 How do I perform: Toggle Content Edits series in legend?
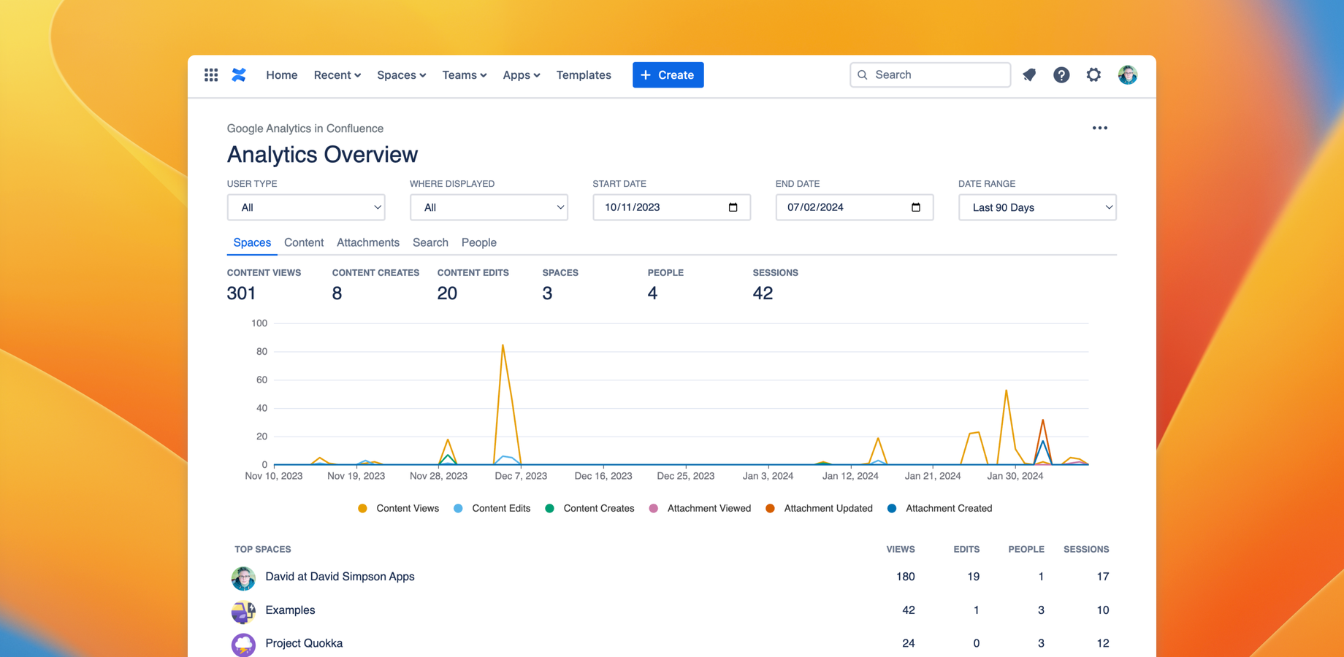[x=492, y=508]
